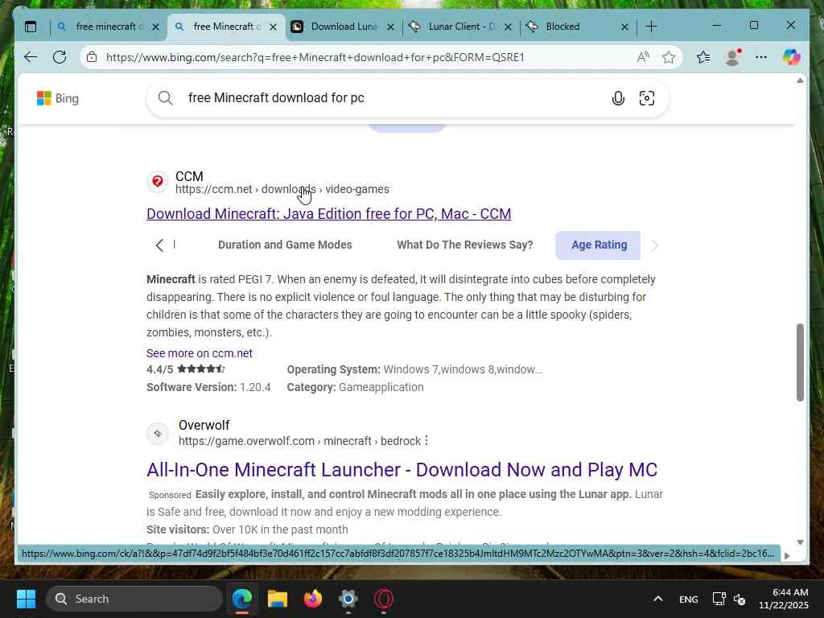Show hidden tray icons chevron

(x=658, y=599)
